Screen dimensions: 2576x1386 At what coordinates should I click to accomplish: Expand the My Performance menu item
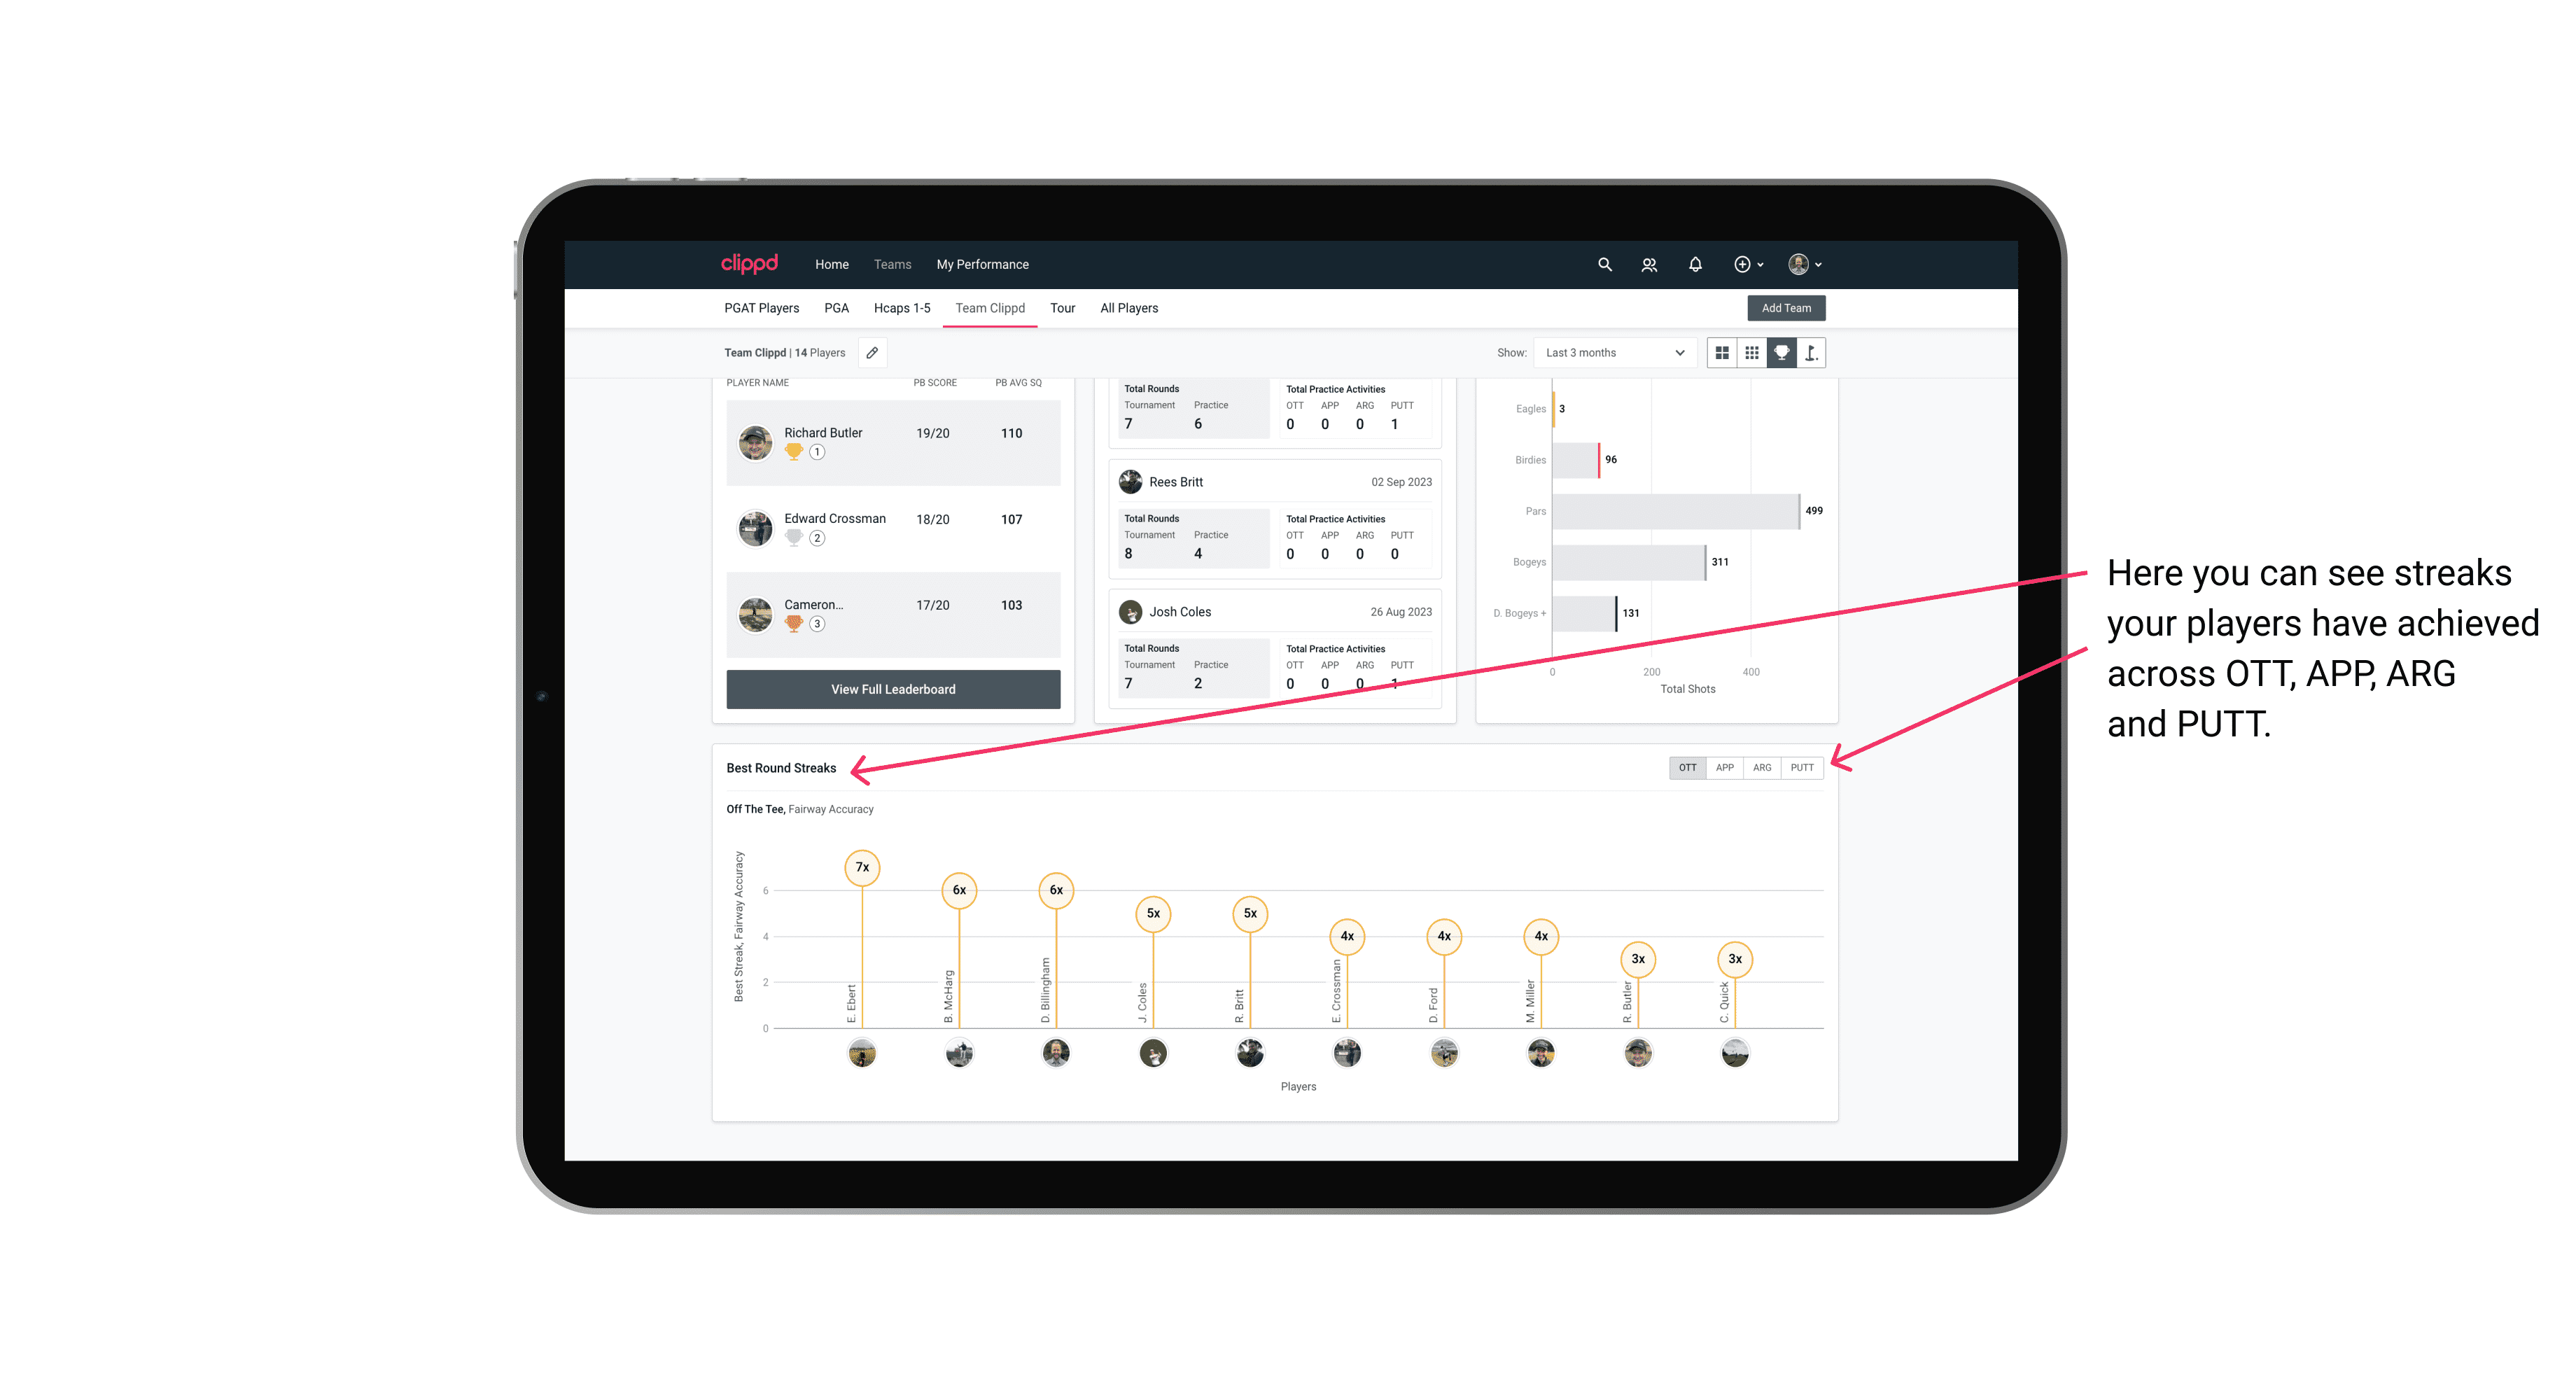pyautogui.click(x=983, y=265)
